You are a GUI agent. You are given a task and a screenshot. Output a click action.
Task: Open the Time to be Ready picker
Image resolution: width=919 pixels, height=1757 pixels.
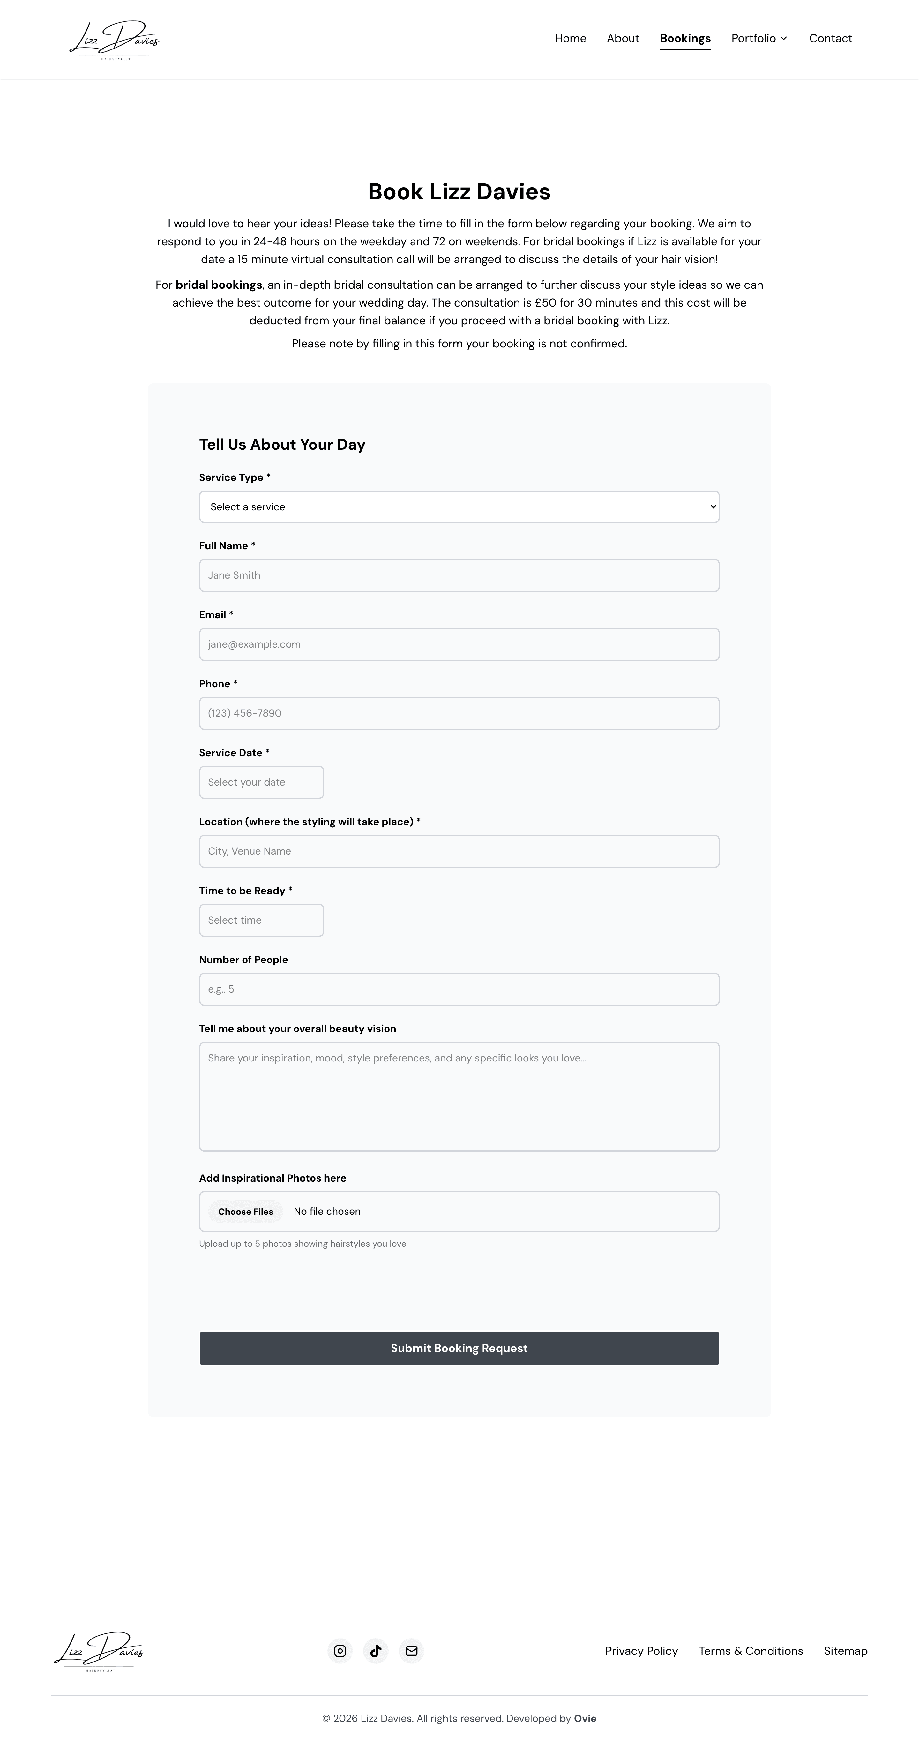click(261, 920)
